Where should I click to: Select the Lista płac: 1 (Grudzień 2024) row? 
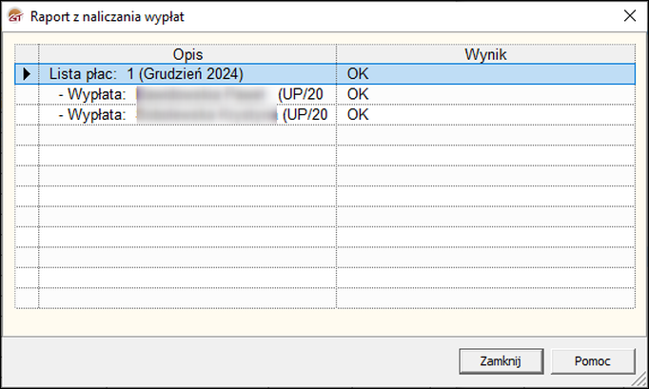click(324, 74)
